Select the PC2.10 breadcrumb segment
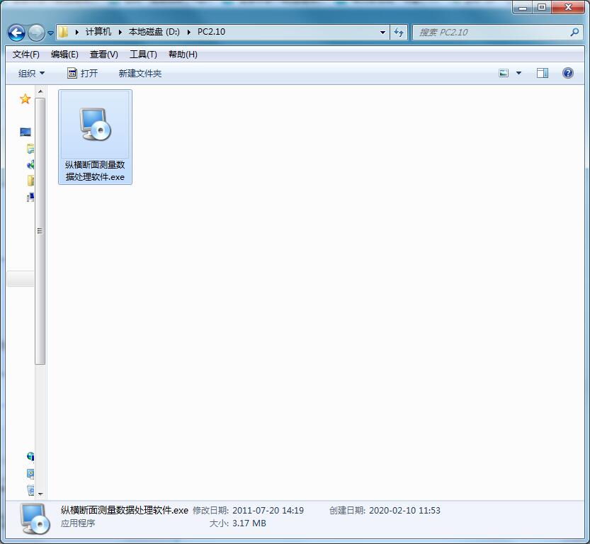The image size is (590, 544). point(212,32)
